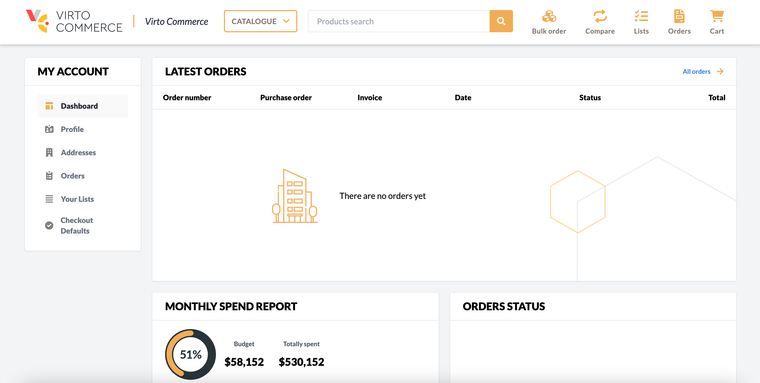
Task: Open the Lists icon in the top bar
Action: pos(641,17)
